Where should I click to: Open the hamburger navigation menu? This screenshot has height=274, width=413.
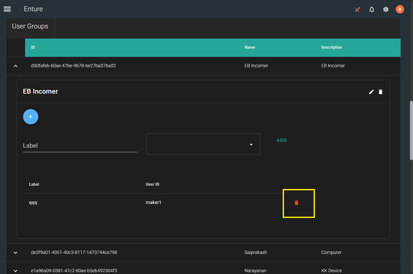pos(7,9)
